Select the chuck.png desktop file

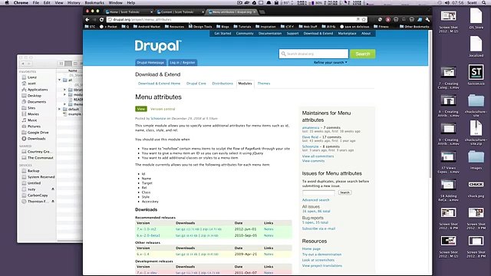point(476,188)
